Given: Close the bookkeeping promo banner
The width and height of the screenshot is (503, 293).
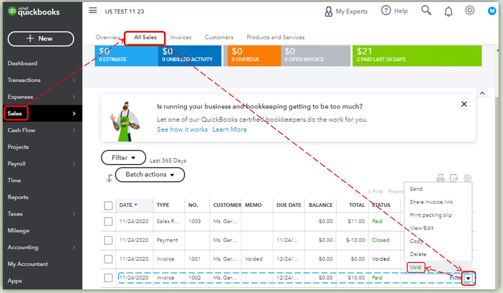Looking at the screenshot, I should click(x=464, y=104).
